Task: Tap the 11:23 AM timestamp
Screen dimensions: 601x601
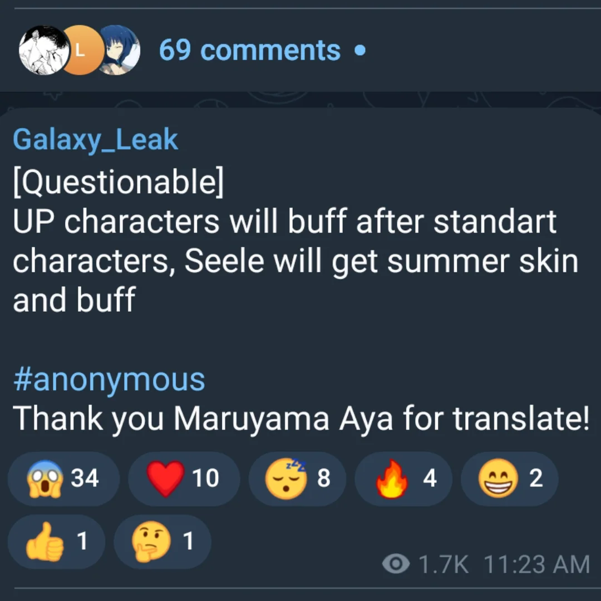Action: [536, 564]
